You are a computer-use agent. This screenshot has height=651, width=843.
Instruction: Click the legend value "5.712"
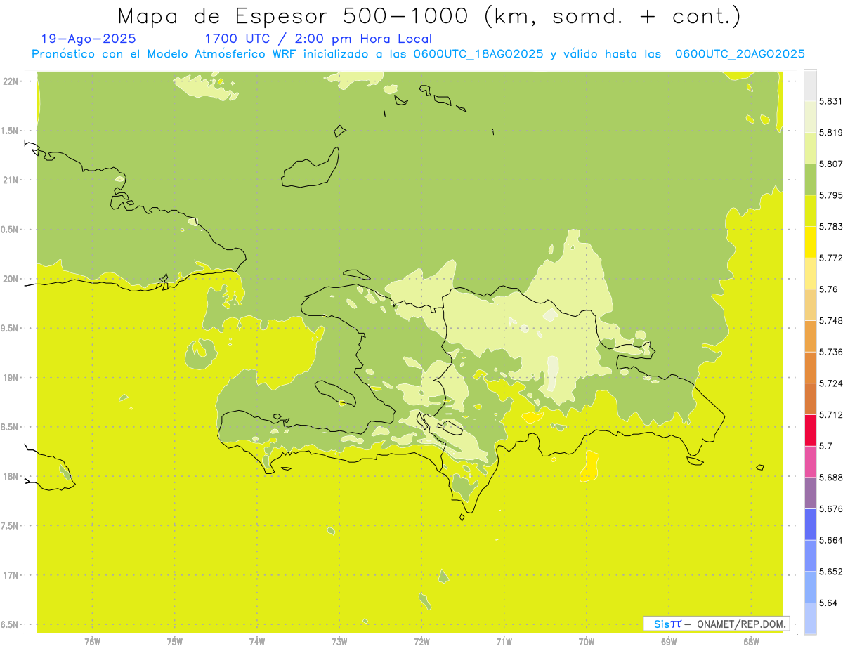pyautogui.click(x=831, y=414)
